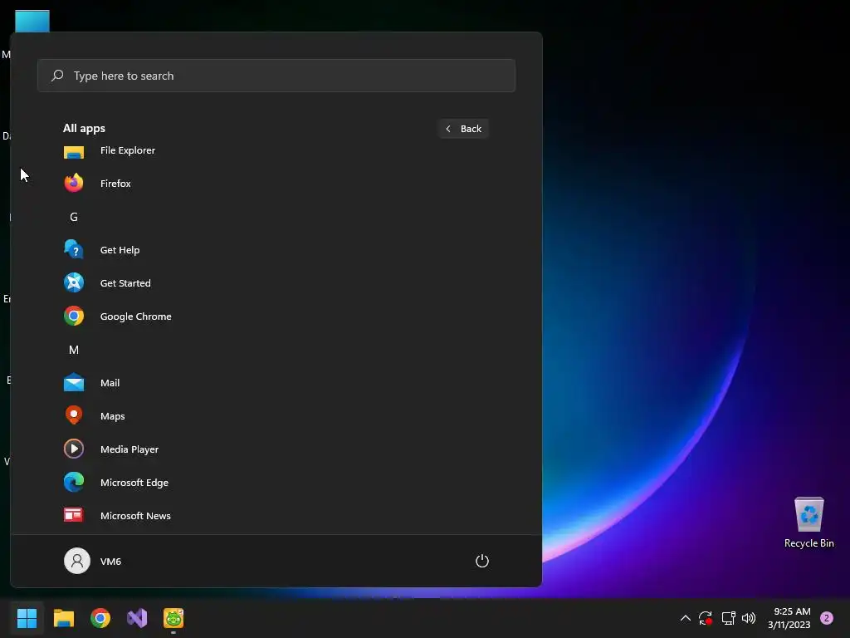850x638 pixels.
Task: Open the Microsoft Edge icon in the app list
Action: point(74,483)
